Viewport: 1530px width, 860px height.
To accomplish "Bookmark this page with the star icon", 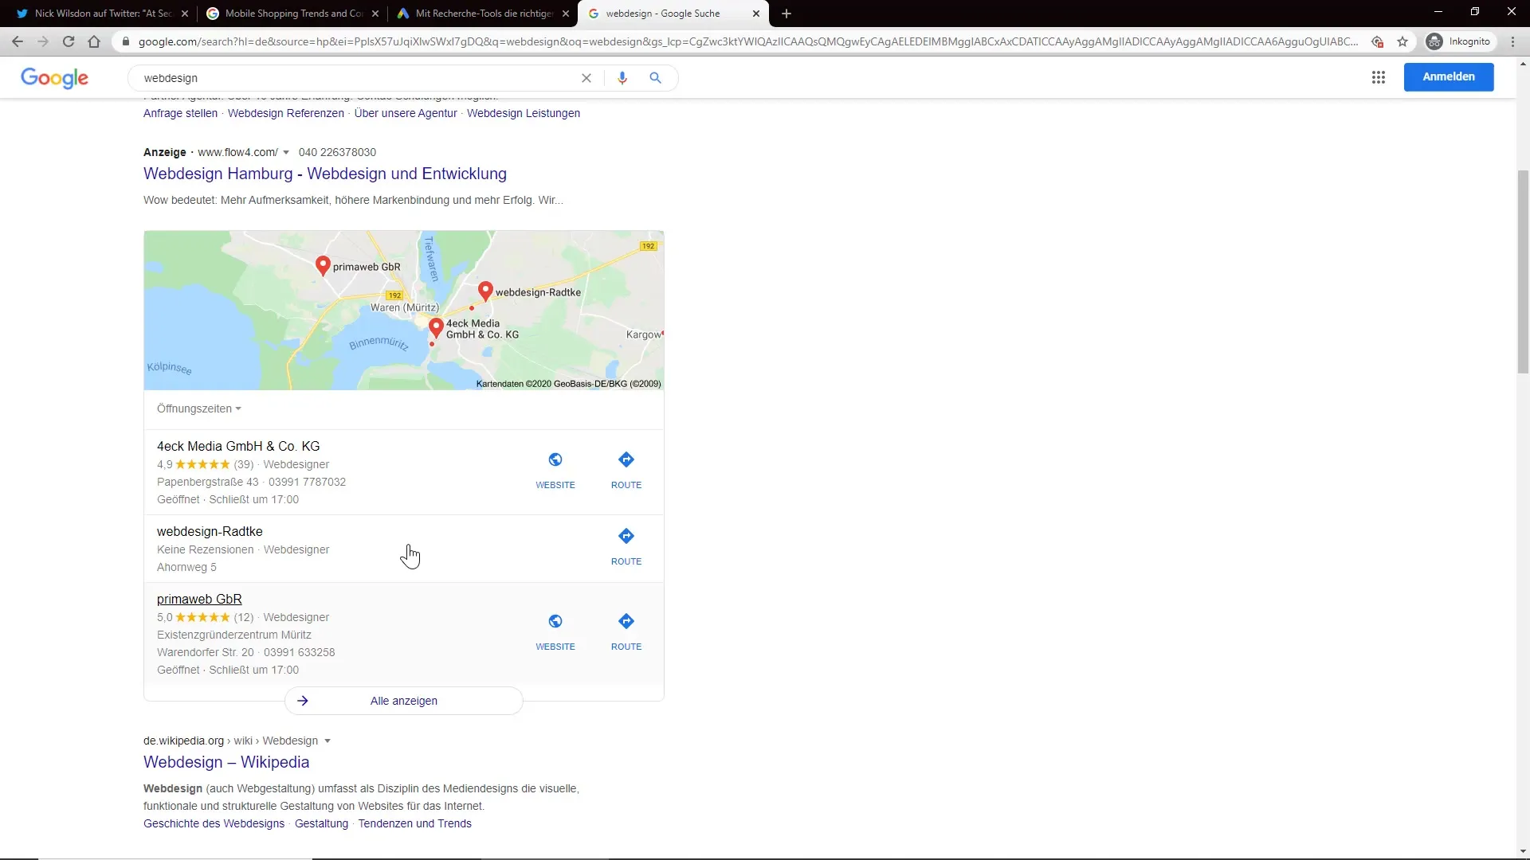I will pos(1402,41).
